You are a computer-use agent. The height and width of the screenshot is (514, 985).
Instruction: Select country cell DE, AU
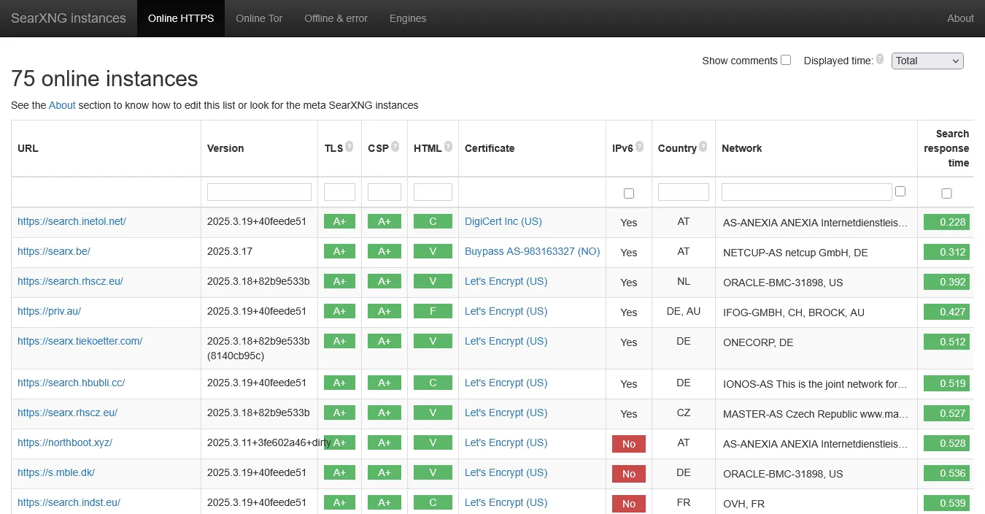(x=684, y=312)
